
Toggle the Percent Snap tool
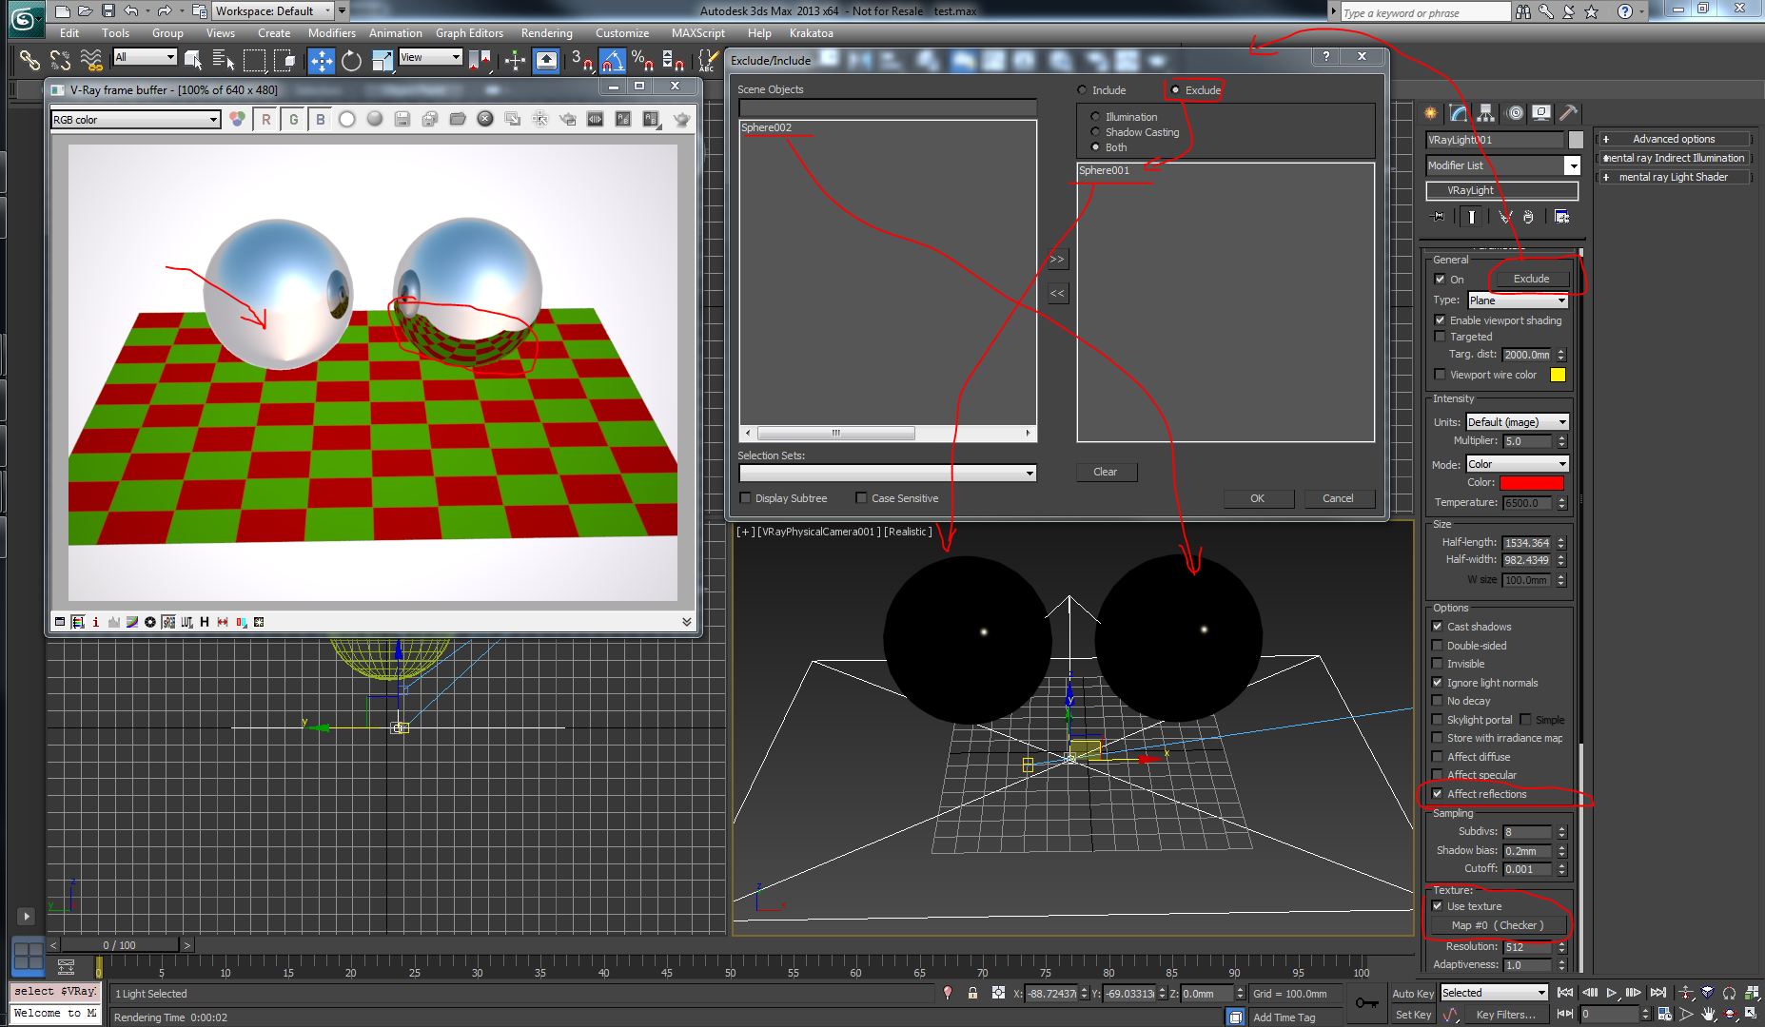[643, 61]
